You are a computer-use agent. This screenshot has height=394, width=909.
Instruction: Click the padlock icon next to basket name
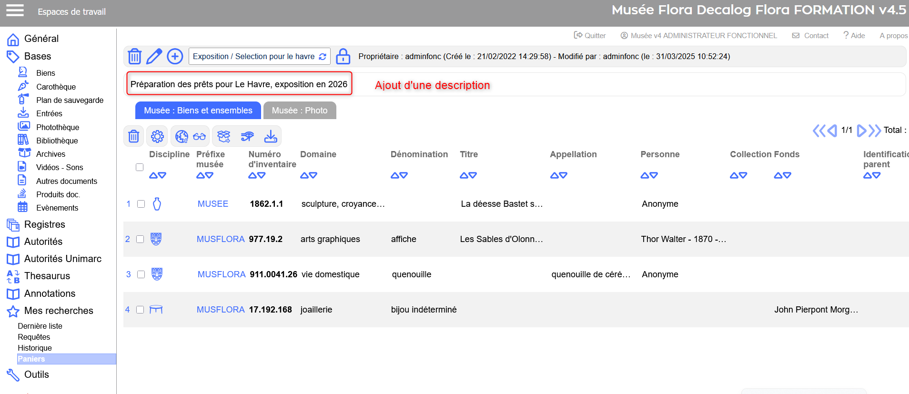(x=343, y=56)
